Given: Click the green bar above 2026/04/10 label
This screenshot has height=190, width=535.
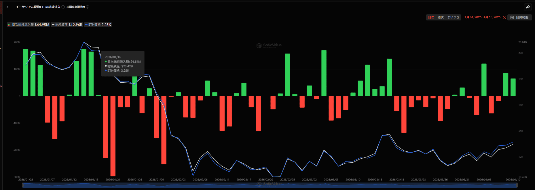Looking at the screenshot, I should point(513,87).
